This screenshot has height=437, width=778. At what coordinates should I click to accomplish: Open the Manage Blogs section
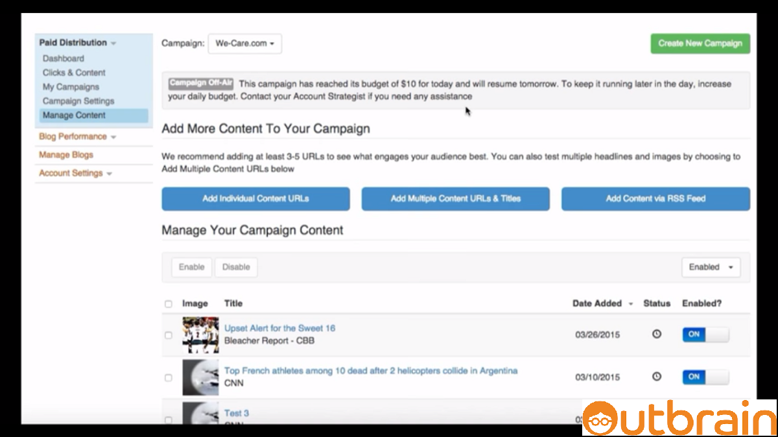(x=65, y=155)
